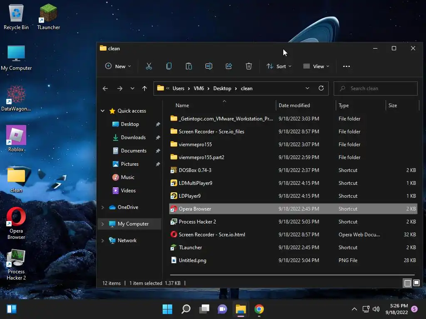426x319 pixels.
Task: Select Untitled.png file row
Action: click(x=293, y=260)
